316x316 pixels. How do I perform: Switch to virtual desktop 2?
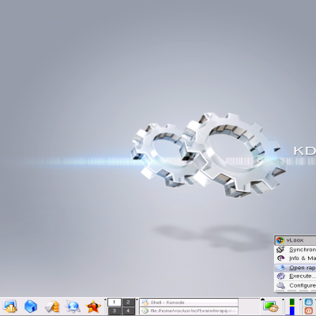pos(128,302)
